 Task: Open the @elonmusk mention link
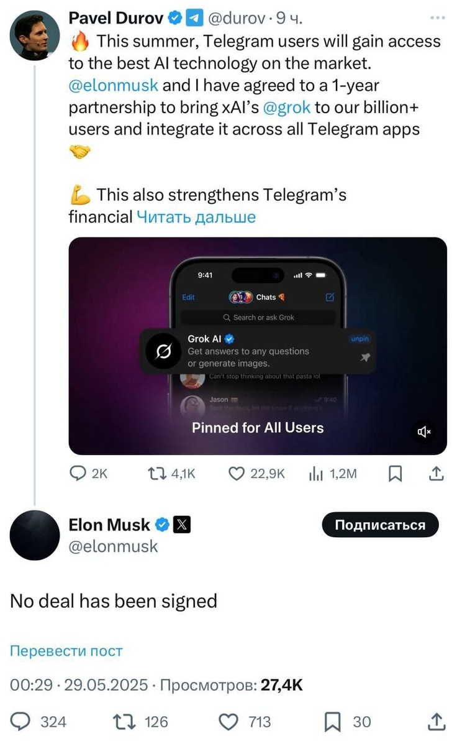point(113,85)
